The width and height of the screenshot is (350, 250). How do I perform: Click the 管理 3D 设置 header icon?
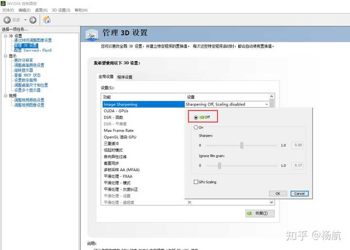92,35
